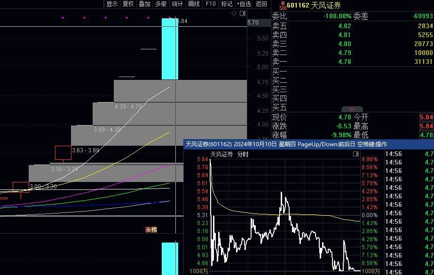
Task: Click the 委差 value -69993
Action: pyautogui.click(x=422, y=16)
